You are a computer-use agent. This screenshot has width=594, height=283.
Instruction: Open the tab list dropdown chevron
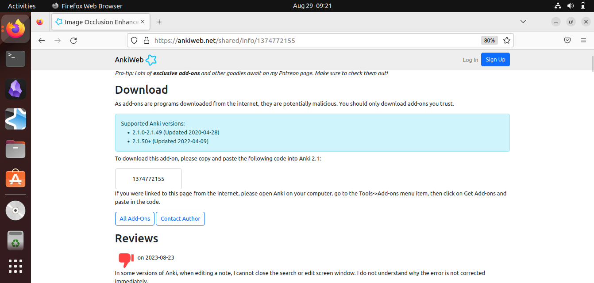coord(523,21)
